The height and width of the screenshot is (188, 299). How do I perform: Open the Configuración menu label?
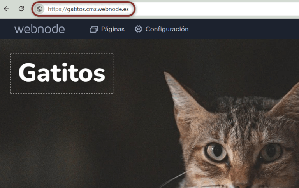167,29
